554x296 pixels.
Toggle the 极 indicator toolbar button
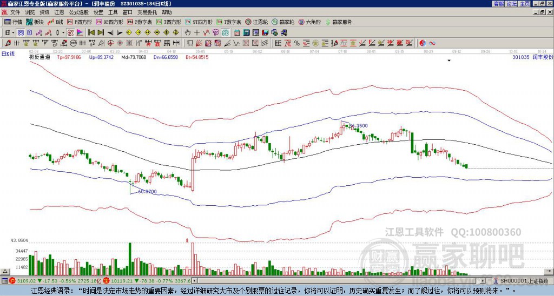click(70, 33)
